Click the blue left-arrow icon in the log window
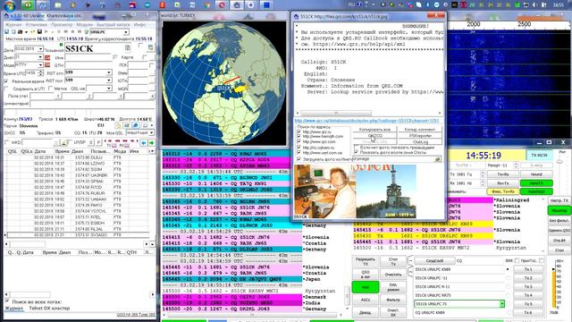 [x=144, y=143]
